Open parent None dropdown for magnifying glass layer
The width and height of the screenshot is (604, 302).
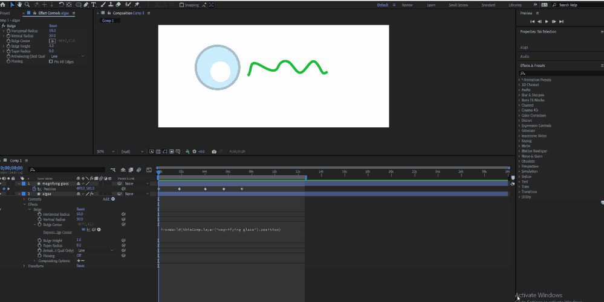(x=136, y=184)
